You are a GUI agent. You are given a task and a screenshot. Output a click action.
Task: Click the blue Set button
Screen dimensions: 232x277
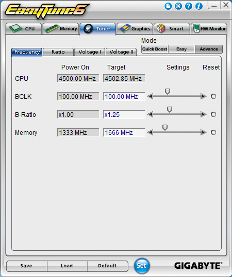tap(142, 266)
